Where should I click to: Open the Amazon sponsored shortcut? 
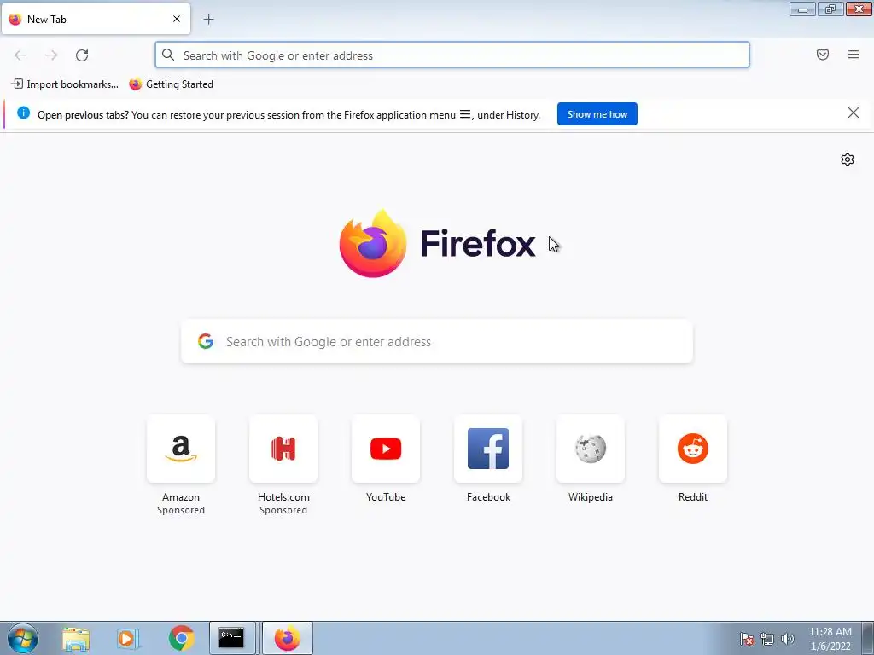[181, 449]
